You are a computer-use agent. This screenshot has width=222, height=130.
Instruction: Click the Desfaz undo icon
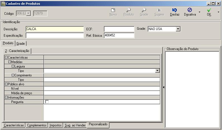point(175,10)
